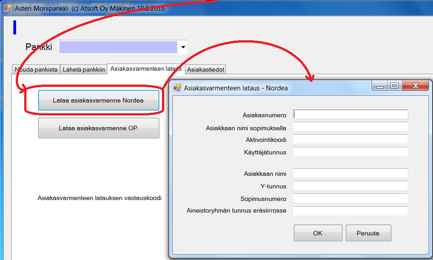This screenshot has height=260, width=433.
Task: Click the Asiakkaan nimi sopimuksella field
Action: [350, 127]
